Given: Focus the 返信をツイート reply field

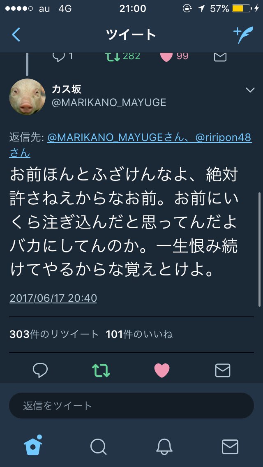Looking at the screenshot, I should [131, 406].
